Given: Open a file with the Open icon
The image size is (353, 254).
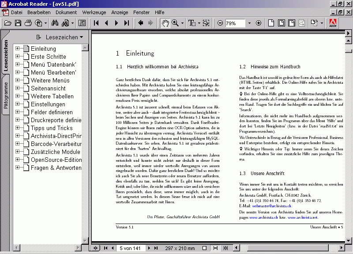Looking at the screenshot, I should click(x=8, y=23).
